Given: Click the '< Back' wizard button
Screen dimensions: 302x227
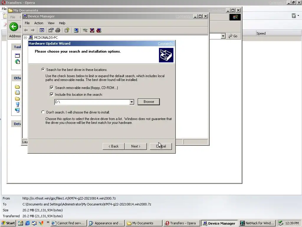Looking at the screenshot, I should click(x=114, y=146).
